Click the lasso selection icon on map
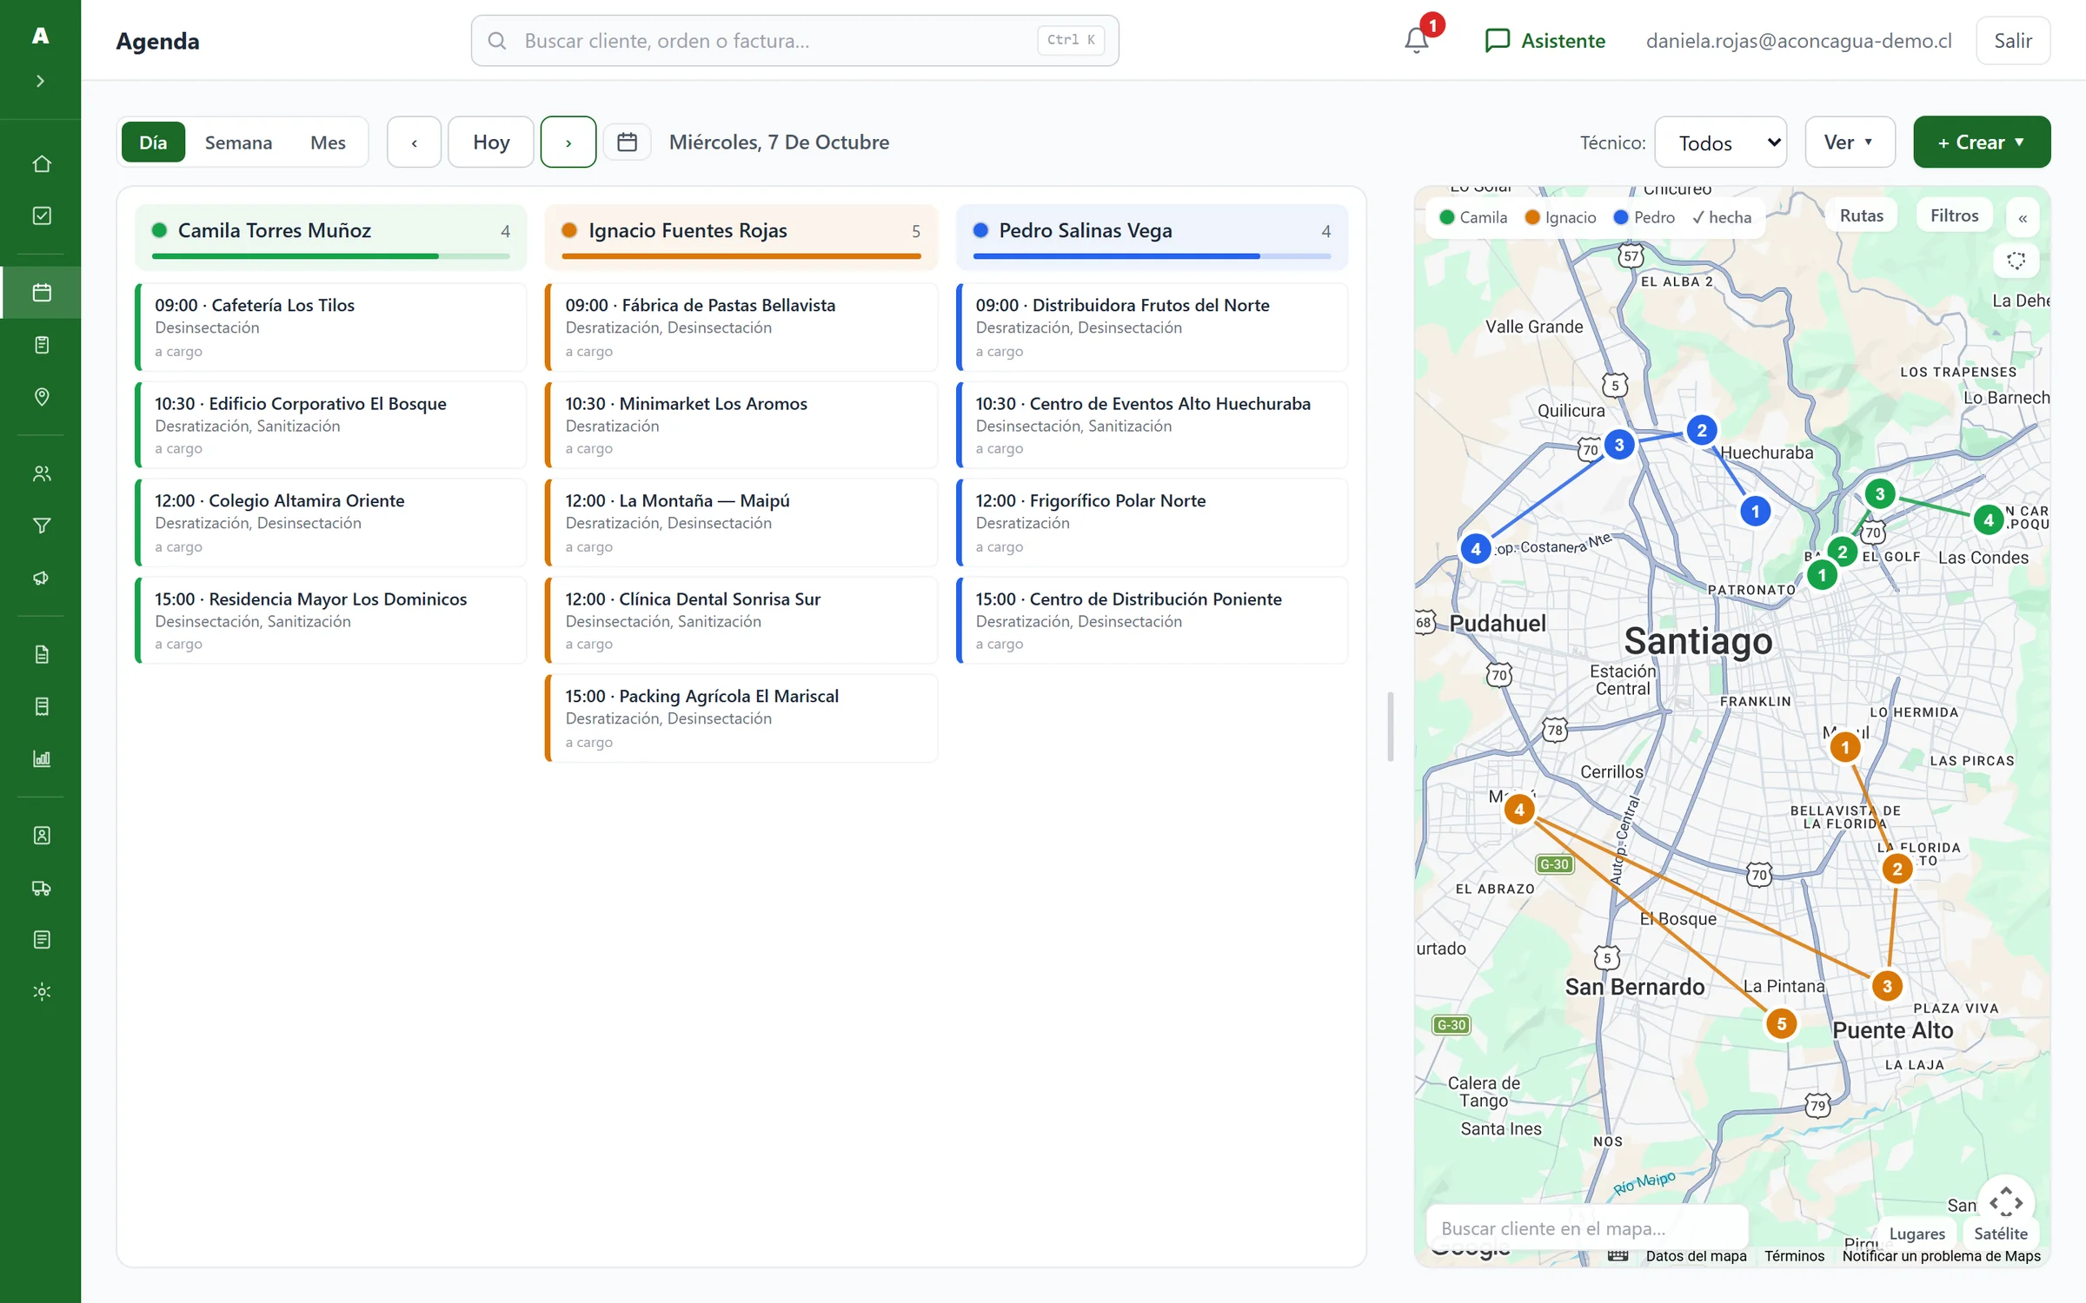Screen dimensions: 2086x1303 (x=2016, y=261)
